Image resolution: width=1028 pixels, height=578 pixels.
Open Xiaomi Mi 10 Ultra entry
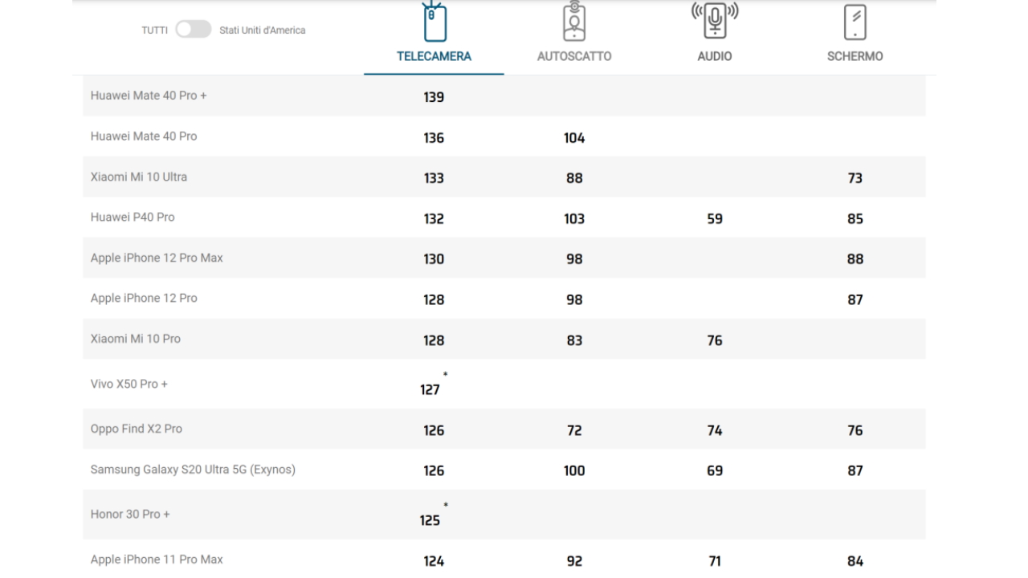139,177
